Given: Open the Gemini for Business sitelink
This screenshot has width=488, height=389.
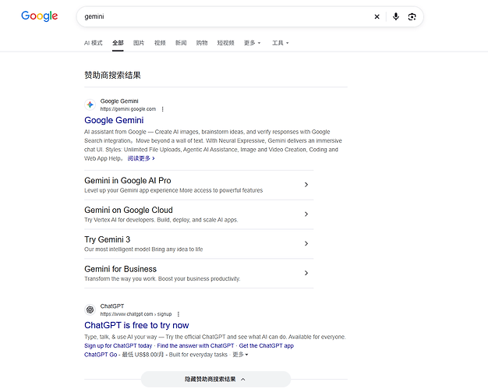Looking at the screenshot, I should (x=121, y=269).
